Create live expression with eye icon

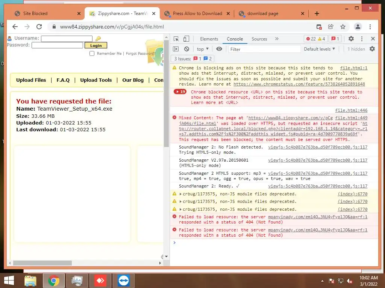[x=219, y=49]
